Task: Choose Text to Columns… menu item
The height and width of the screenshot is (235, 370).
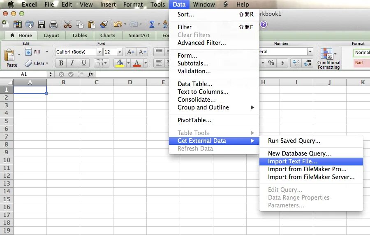Action: pyautogui.click(x=214, y=92)
